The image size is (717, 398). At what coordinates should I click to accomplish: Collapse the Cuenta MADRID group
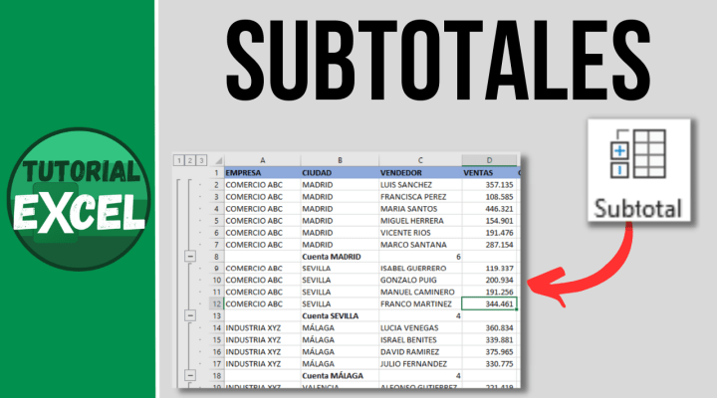(x=190, y=257)
